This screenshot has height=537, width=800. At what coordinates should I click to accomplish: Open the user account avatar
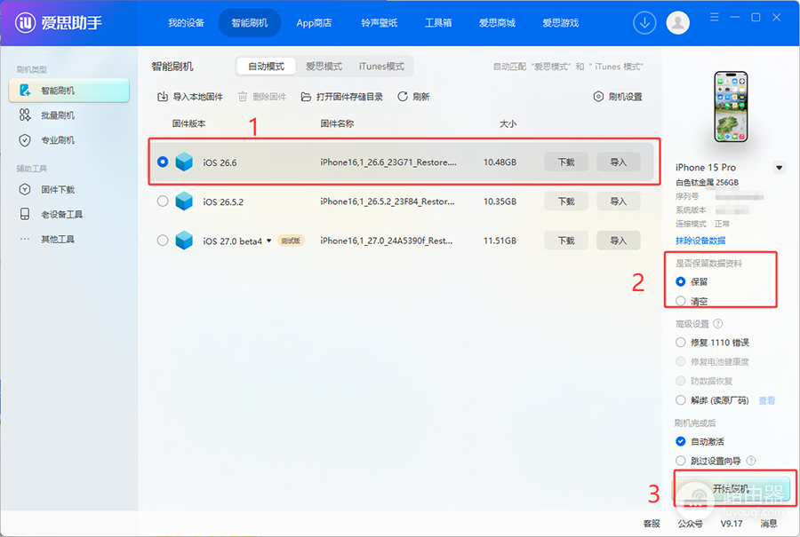click(x=677, y=23)
